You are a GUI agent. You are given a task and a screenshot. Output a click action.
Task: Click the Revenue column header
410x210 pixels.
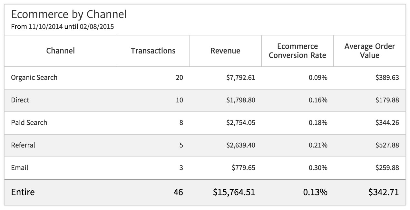click(x=225, y=51)
